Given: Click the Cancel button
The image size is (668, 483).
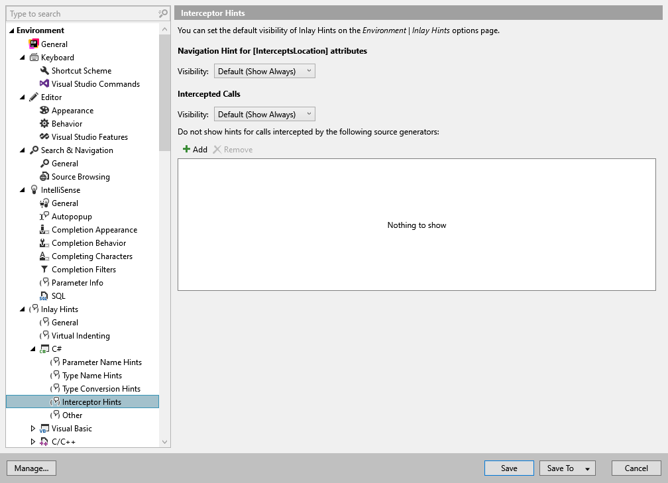Looking at the screenshot, I should coord(636,468).
